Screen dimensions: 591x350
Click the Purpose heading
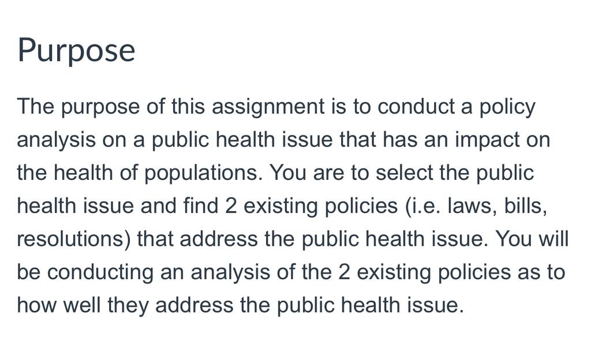point(76,51)
